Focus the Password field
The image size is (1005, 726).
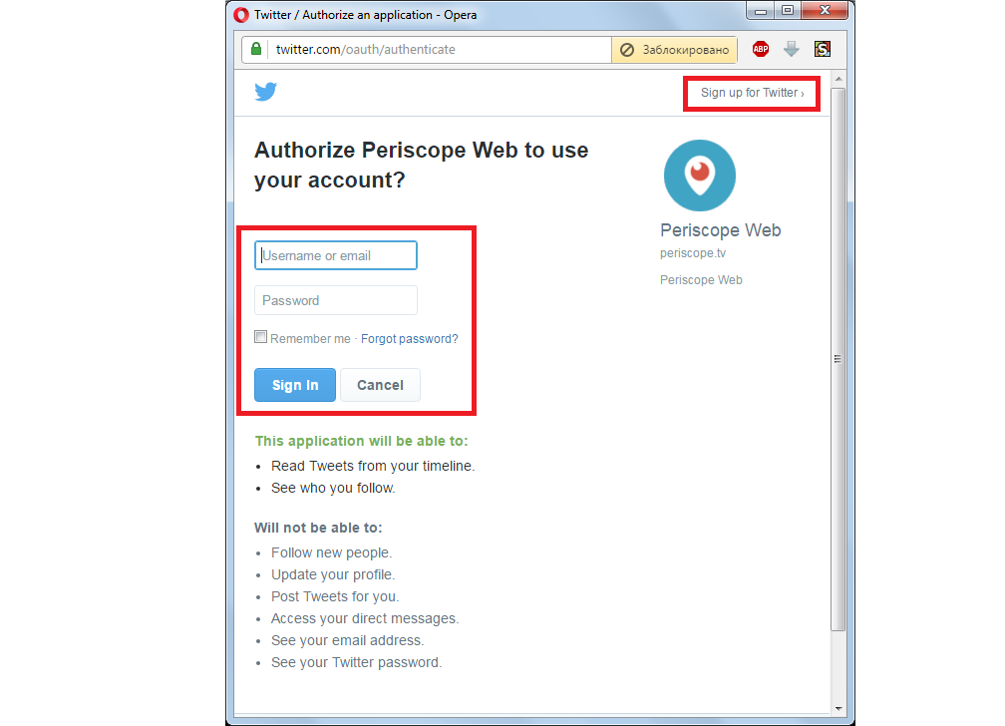[336, 300]
